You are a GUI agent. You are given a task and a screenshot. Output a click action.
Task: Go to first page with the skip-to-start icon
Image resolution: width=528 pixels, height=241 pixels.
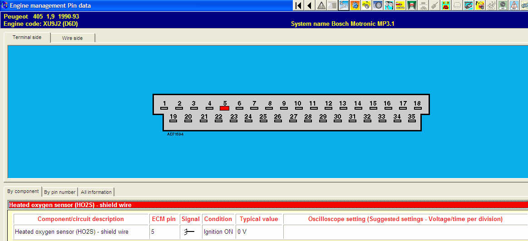(x=298, y=5)
